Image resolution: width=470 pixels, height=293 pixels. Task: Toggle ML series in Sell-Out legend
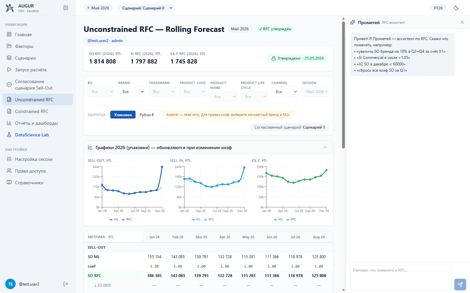click(114, 219)
